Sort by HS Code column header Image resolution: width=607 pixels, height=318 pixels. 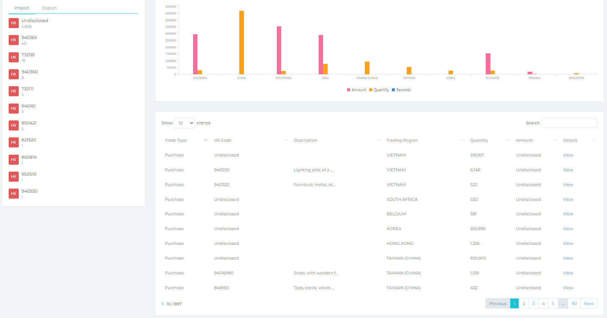click(223, 140)
